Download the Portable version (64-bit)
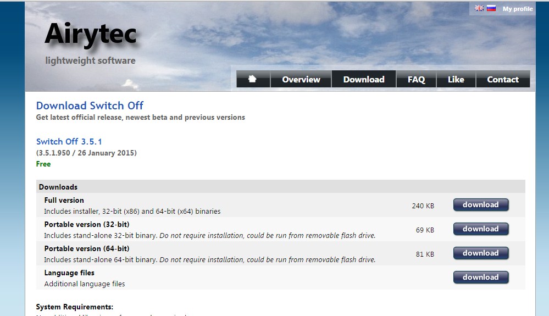The image size is (549, 316). tap(481, 253)
